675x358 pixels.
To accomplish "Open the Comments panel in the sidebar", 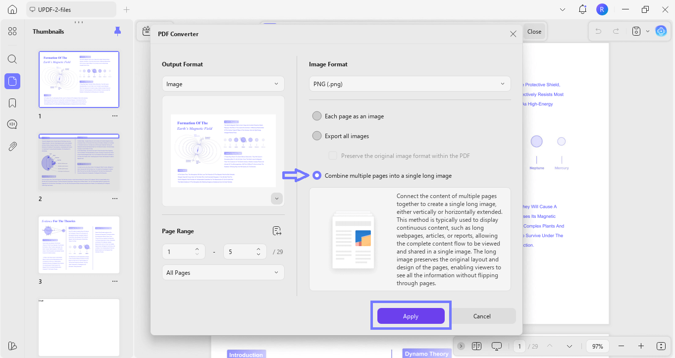I will tap(12, 124).
